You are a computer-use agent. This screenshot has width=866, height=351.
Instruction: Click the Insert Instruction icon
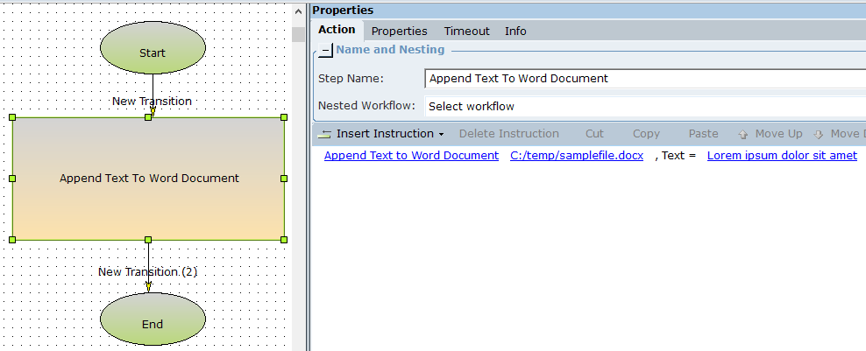325,134
